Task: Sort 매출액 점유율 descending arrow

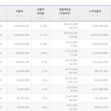Action: coord(43,18)
